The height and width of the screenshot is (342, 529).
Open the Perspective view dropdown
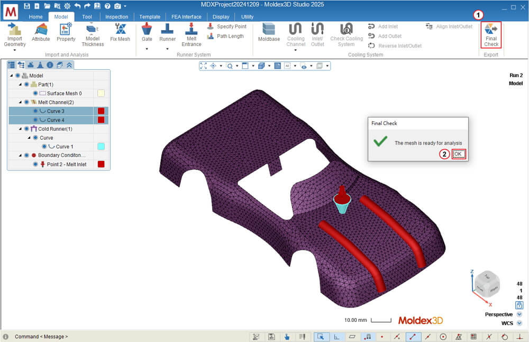tap(519, 314)
